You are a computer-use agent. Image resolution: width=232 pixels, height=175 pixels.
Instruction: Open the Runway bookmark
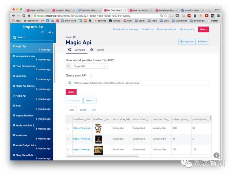click(115, 21)
